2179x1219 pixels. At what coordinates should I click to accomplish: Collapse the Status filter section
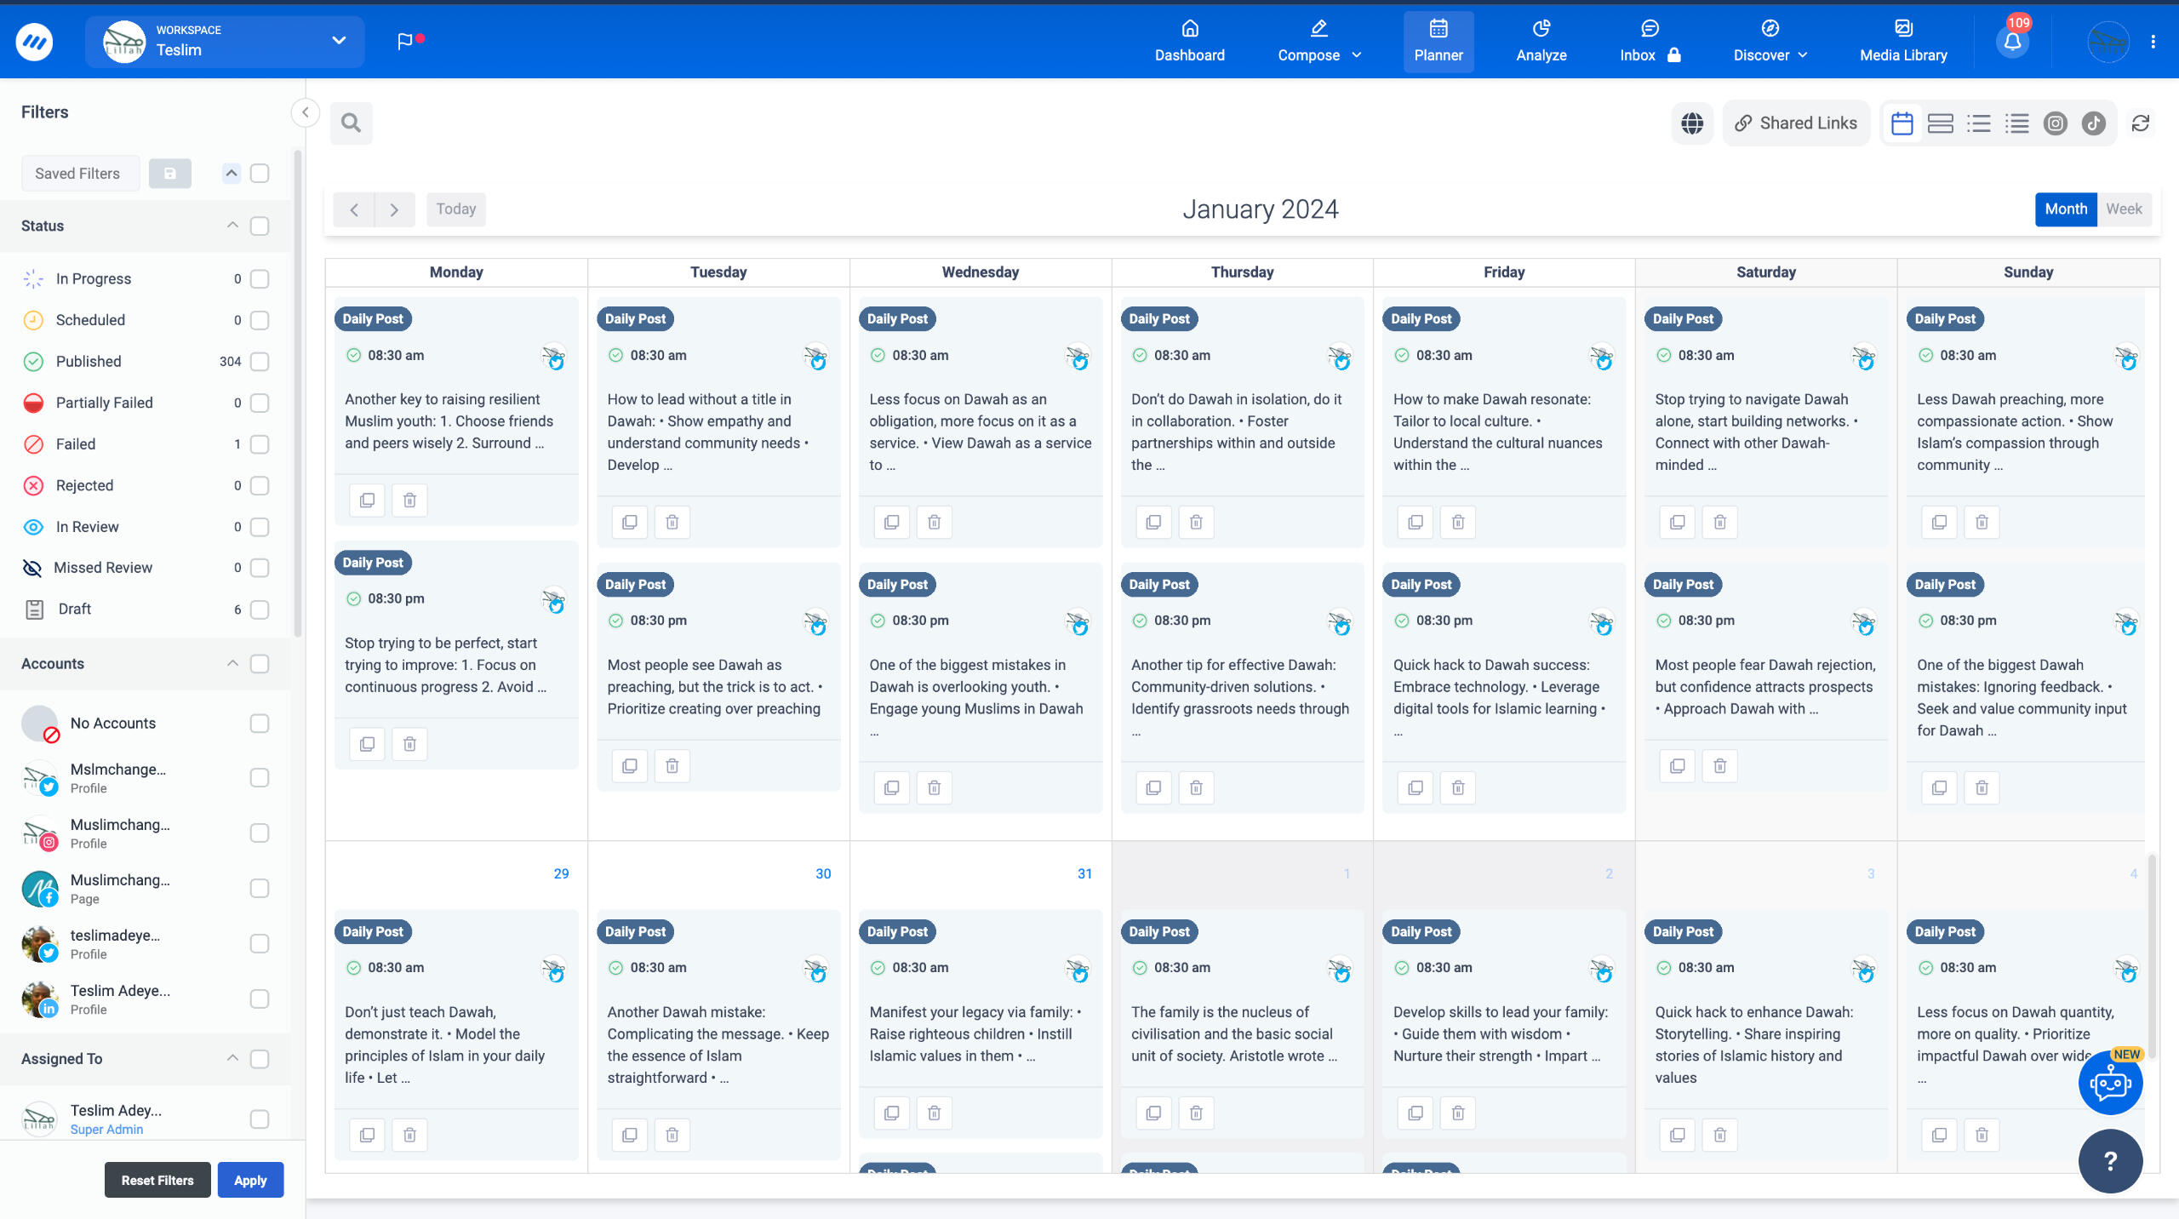232,226
